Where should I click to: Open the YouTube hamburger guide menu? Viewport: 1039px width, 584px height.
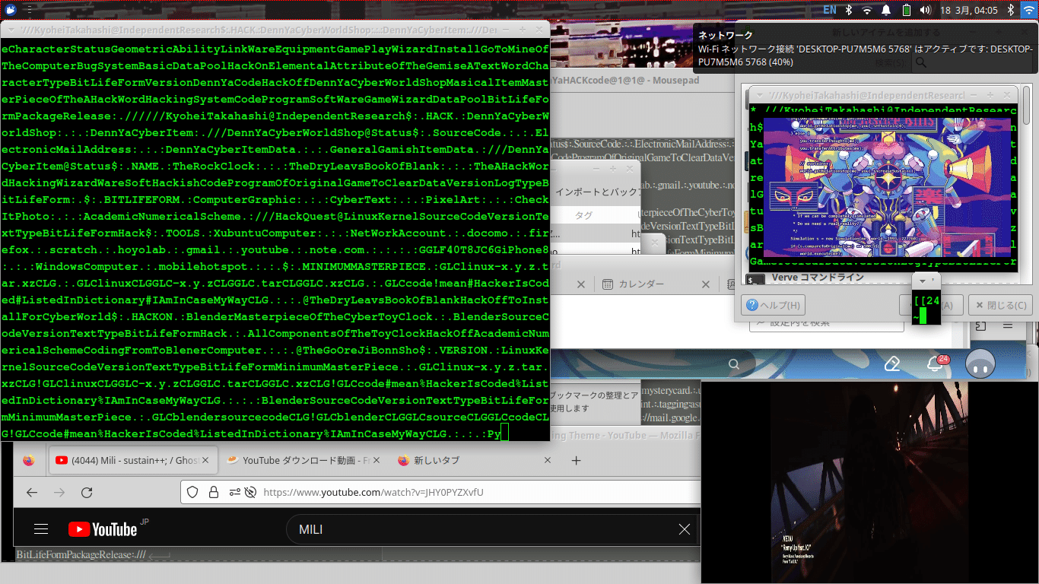[41, 529]
